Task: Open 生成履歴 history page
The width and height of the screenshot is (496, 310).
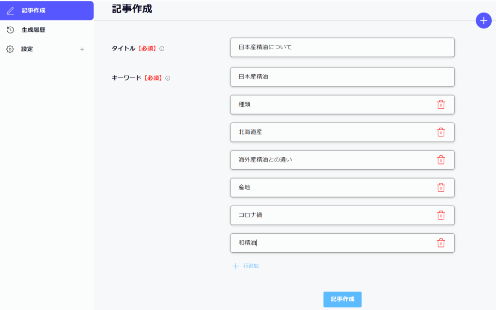Action: pyautogui.click(x=33, y=30)
